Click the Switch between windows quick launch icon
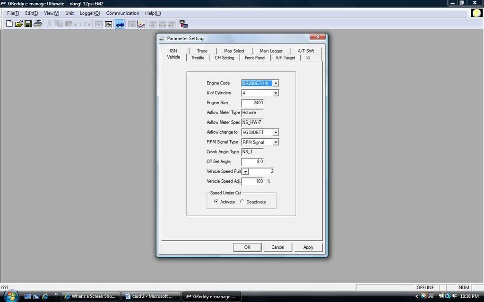This screenshot has height=302, width=484. pos(36,296)
